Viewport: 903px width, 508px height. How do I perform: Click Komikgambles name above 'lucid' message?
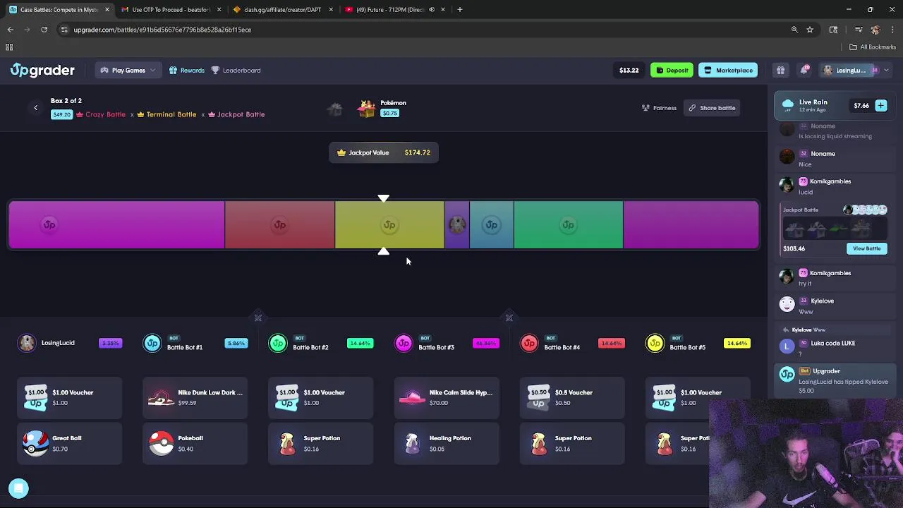830,181
